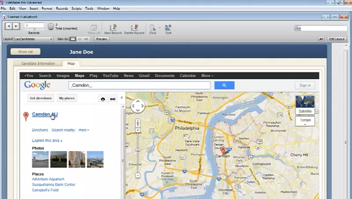
Task: Delete the current record
Action: click(x=134, y=29)
